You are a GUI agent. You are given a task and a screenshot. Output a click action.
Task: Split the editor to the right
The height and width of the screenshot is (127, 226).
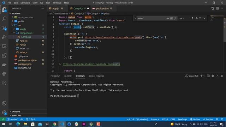click(x=218, y=8)
